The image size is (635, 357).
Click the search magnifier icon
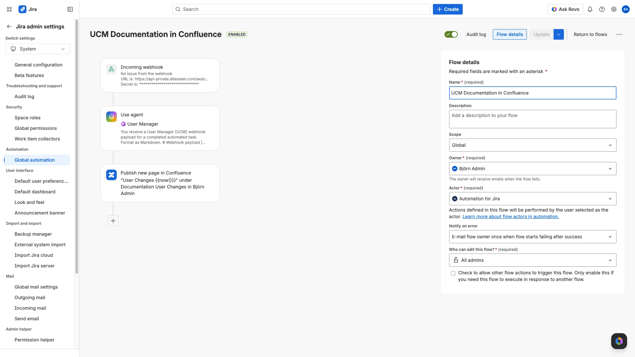click(x=178, y=9)
